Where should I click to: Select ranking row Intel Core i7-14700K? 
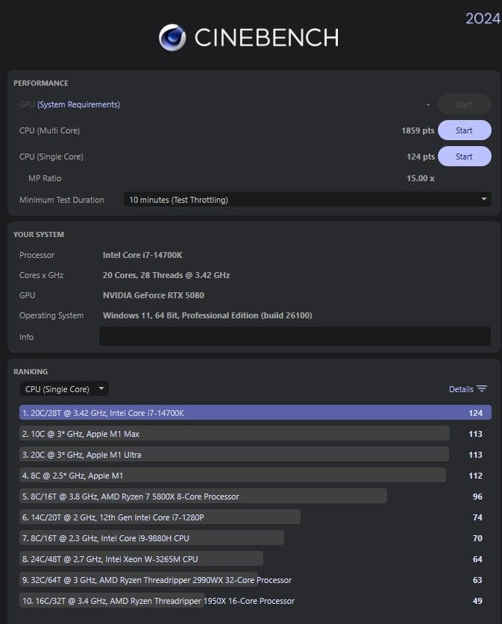[x=255, y=413]
